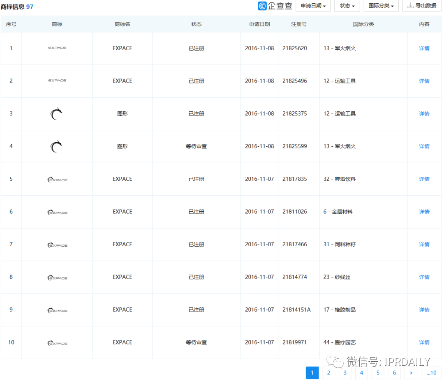Click the graphic trademark image in row 4

[56, 146]
